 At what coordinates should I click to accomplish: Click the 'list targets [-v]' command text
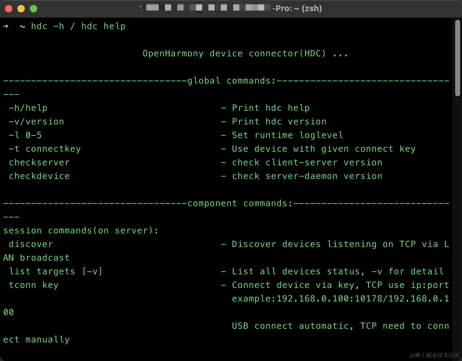(56, 272)
